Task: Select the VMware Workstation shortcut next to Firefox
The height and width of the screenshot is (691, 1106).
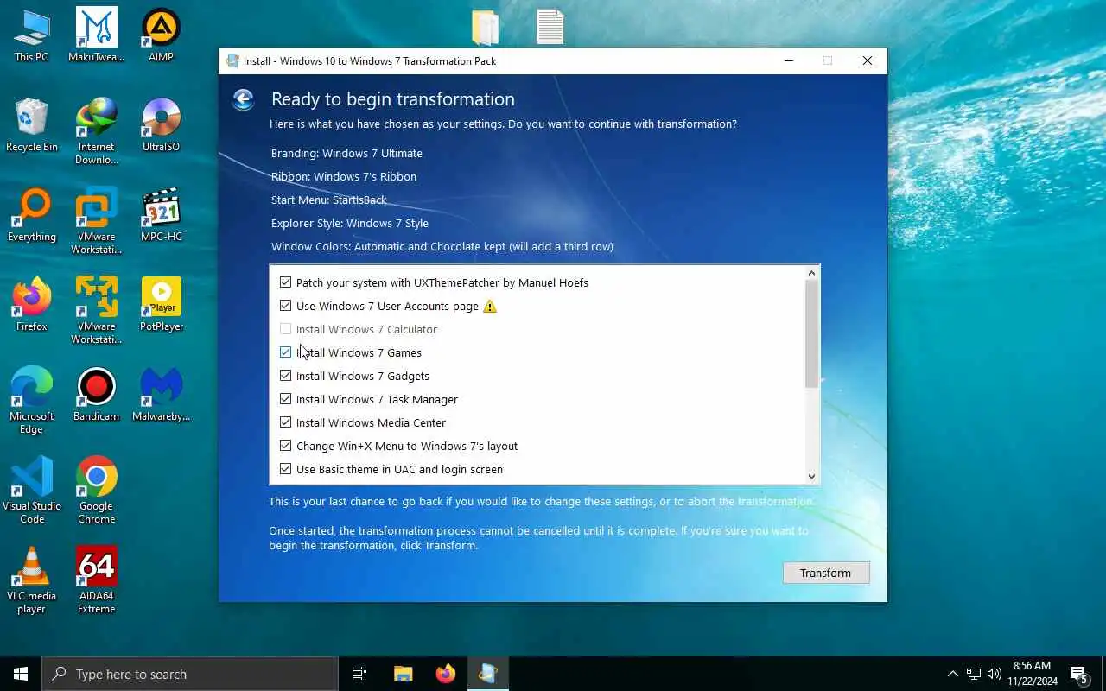Action: (x=97, y=312)
